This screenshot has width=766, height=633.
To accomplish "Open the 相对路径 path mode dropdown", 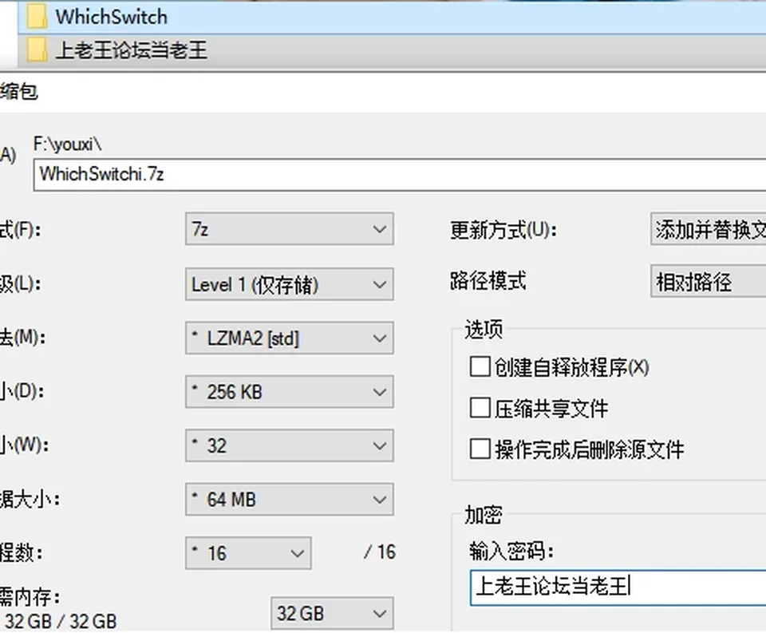I will [x=708, y=282].
